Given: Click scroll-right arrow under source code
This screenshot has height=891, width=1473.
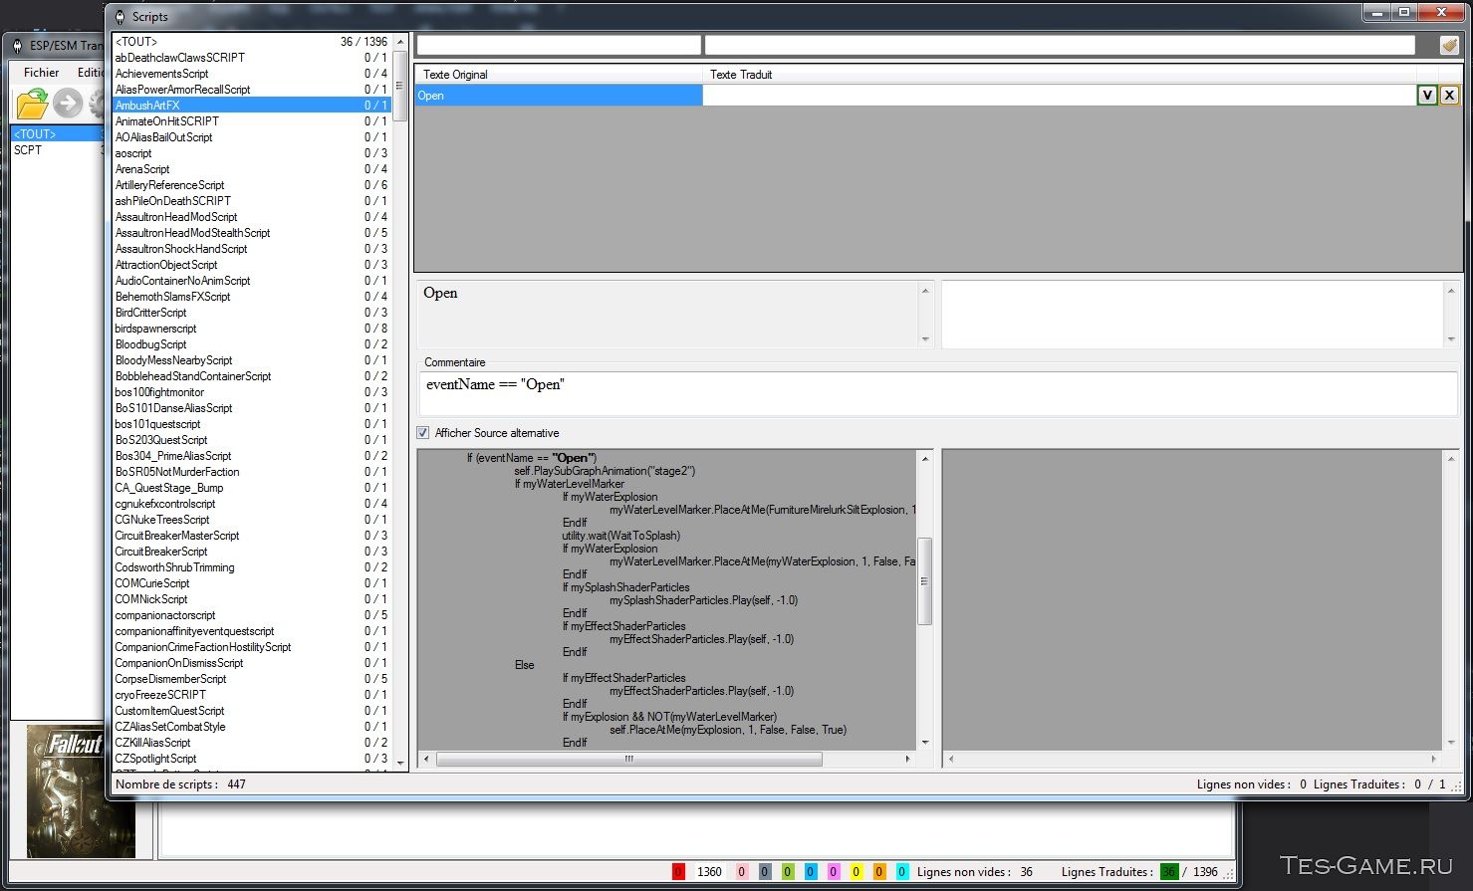Looking at the screenshot, I should click(x=907, y=759).
